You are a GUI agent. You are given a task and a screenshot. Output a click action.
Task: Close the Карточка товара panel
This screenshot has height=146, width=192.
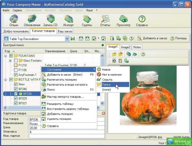[x=103, y=113]
